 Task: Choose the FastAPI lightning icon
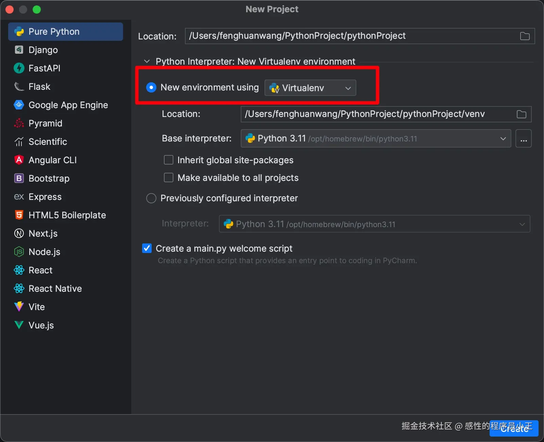coord(19,68)
